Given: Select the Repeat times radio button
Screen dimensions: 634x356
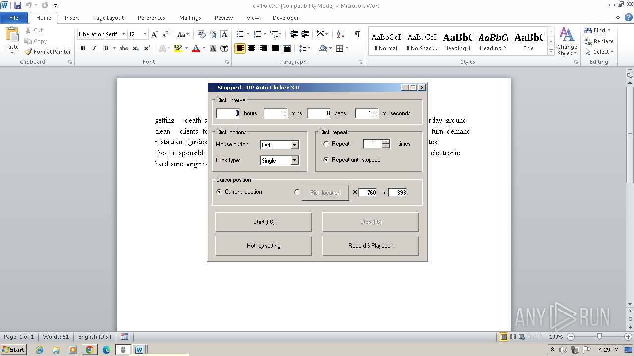Looking at the screenshot, I should 326,144.
